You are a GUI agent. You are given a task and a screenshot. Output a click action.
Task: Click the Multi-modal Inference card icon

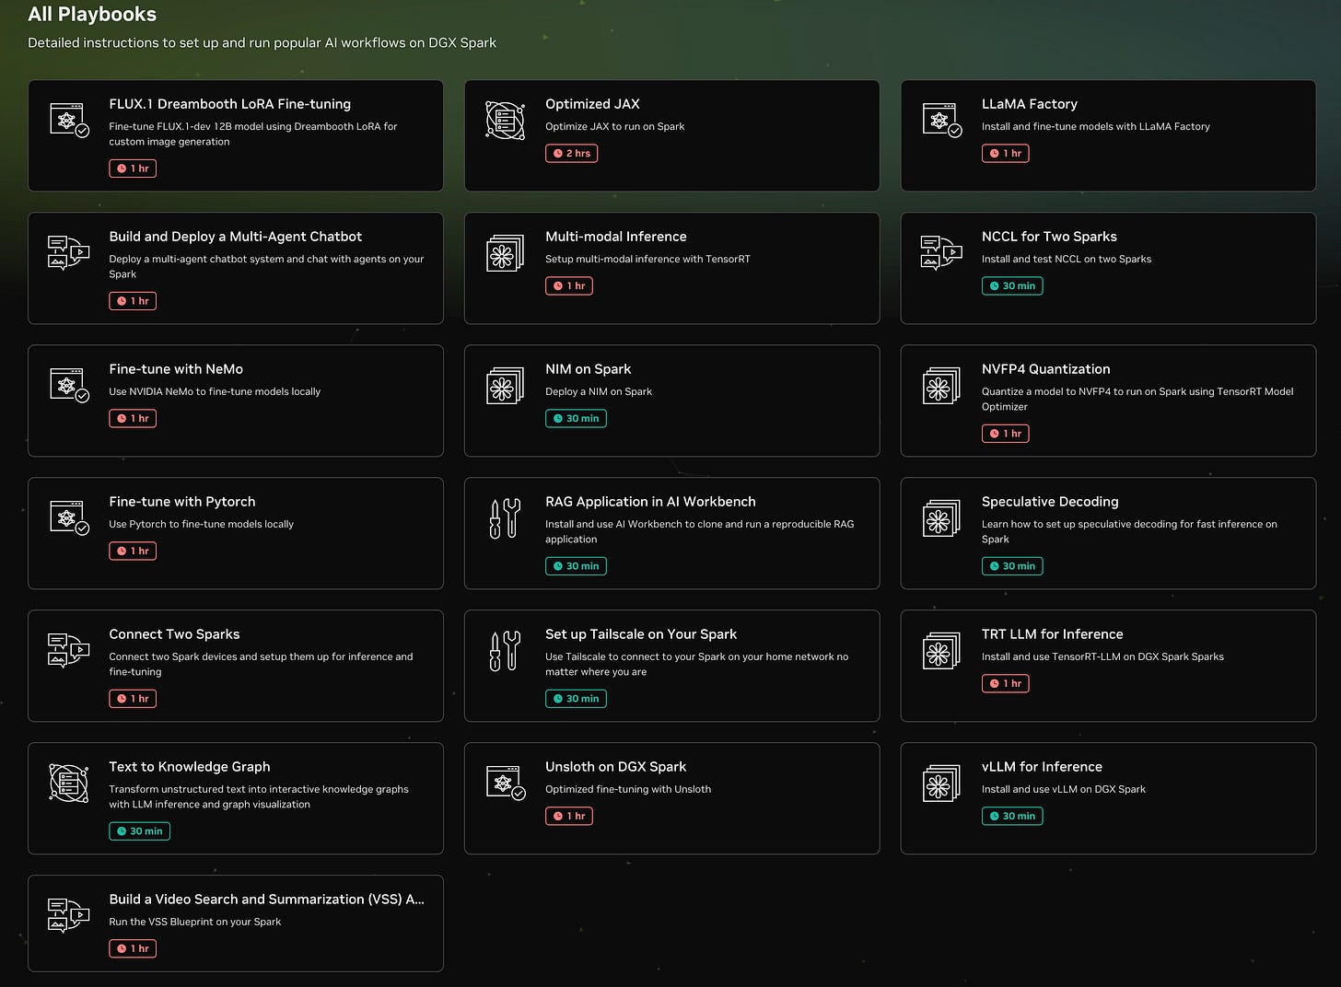tap(505, 252)
